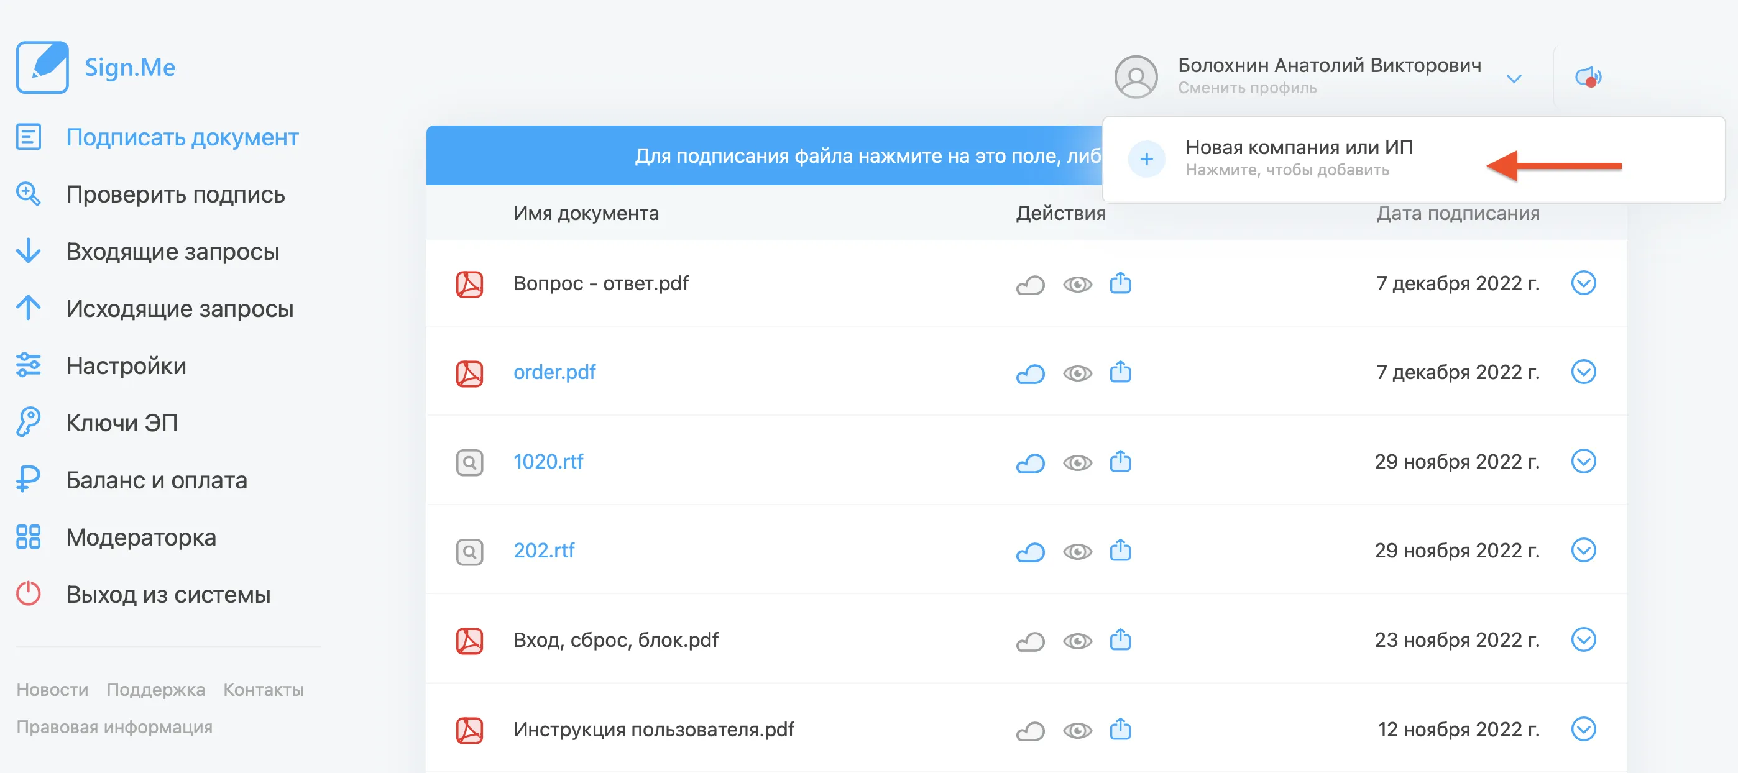Expand the profile dropdown chevron
Screen dimensions: 1738x773
[1514, 79]
